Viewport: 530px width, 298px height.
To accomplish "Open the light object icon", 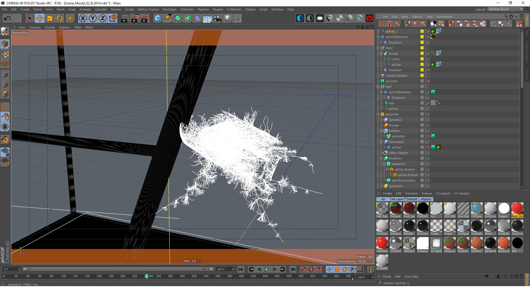I will [227, 18].
